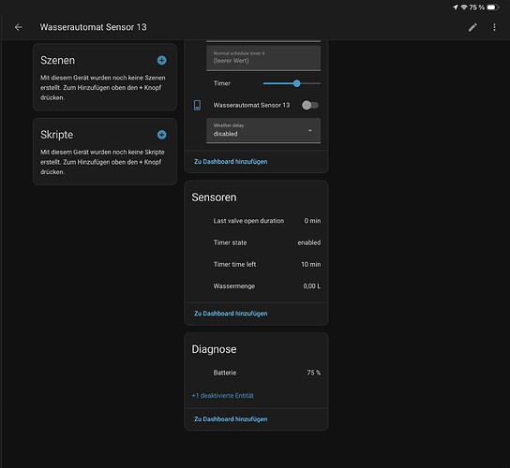This screenshot has height=468, width=510.
Task: Add Diagnose card to dashboard link
Action: [231, 419]
